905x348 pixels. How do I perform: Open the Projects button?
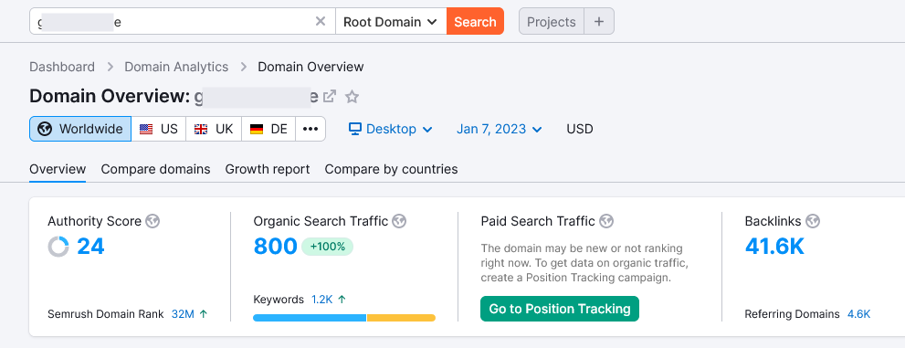pos(552,21)
